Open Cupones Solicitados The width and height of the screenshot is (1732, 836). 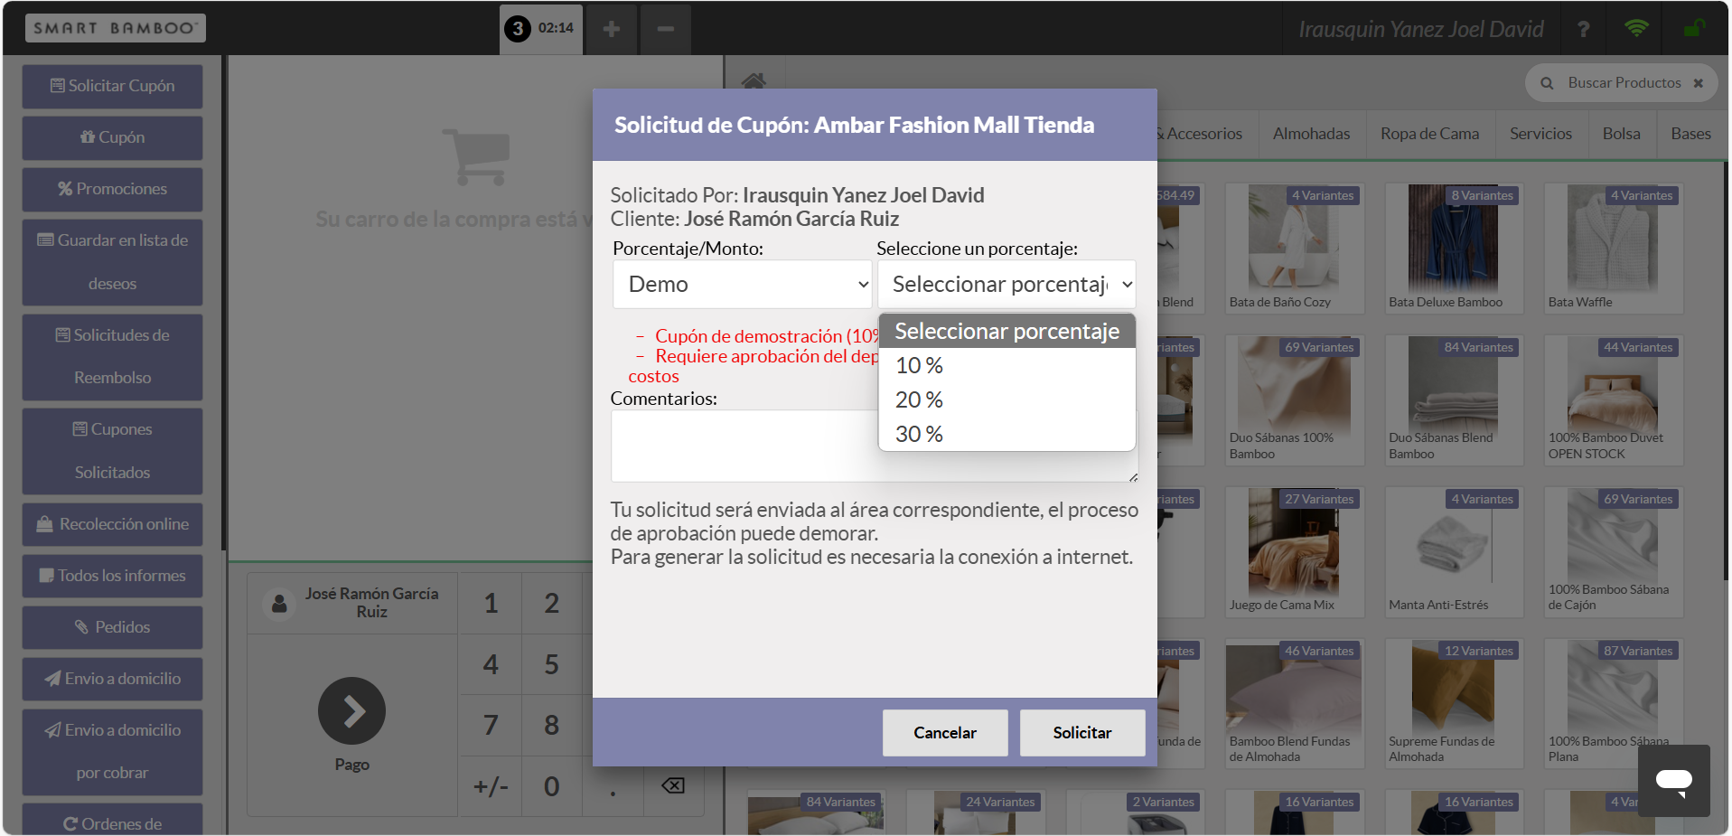(112, 451)
